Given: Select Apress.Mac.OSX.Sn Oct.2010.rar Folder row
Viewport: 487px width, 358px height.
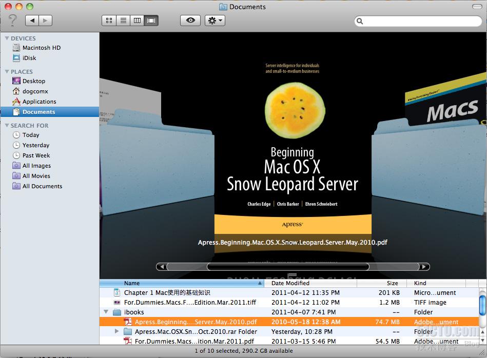Looking at the screenshot, I should [x=289, y=332].
